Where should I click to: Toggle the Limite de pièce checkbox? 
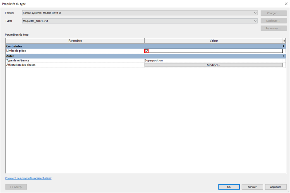(146, 51)
